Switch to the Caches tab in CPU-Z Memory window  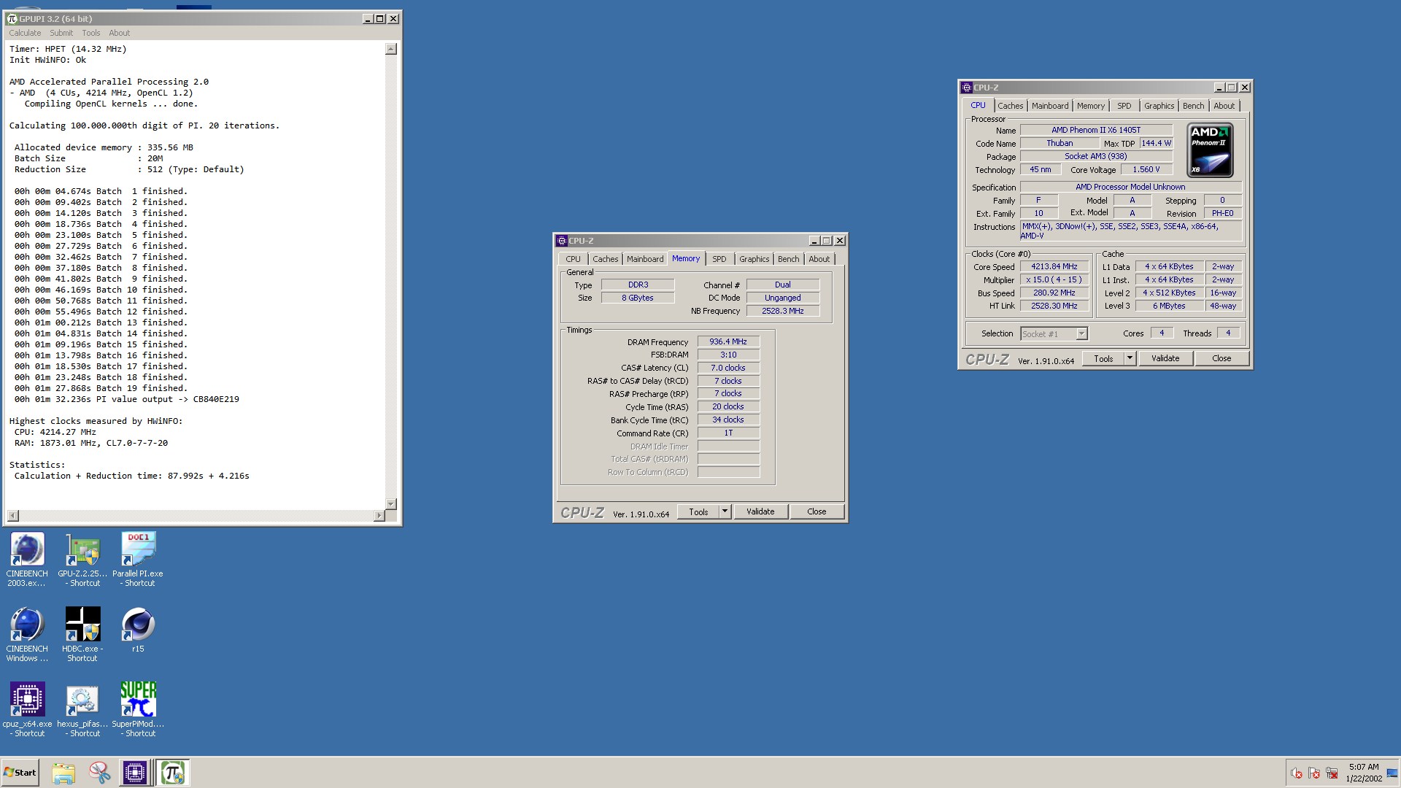(605, 259)
